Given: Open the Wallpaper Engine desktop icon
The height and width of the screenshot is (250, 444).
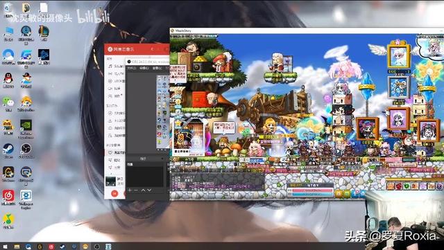Looking at the screenshot, I should tap(26, 197).
